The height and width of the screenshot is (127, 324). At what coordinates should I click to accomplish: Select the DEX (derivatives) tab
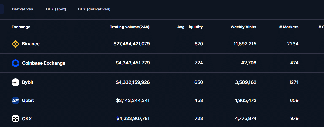[94, 9]
